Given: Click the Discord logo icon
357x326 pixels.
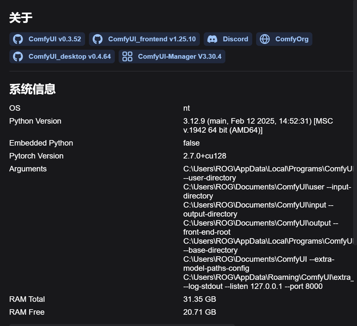Looking at the screenshot, I should (x=212, y=39).
